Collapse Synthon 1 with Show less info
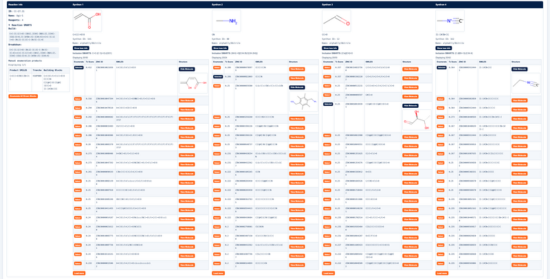Viewport: 550px width, 279px height. tap(81, 48)
